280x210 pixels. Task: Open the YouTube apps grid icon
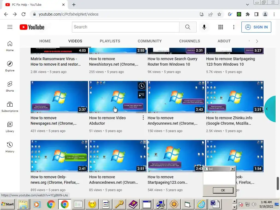tap(221, 27)
